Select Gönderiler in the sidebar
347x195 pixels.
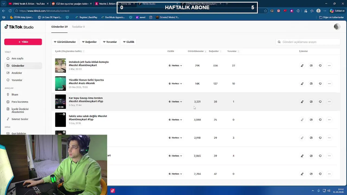click(23, 66)
